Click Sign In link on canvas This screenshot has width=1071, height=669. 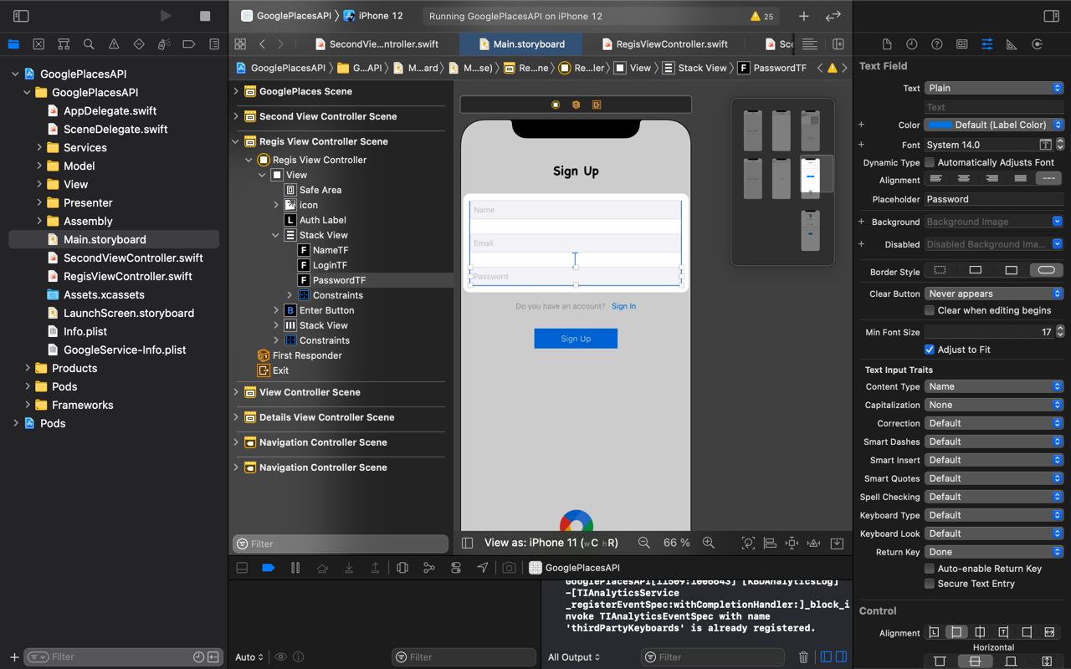pyautogui.click(x=623, y=306)
